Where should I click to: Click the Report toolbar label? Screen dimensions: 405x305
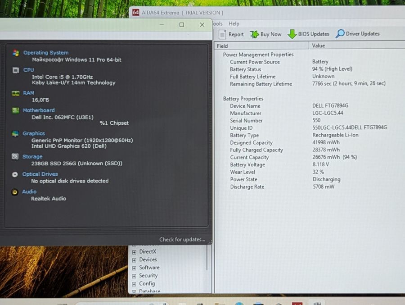click(x=236, y=34)
